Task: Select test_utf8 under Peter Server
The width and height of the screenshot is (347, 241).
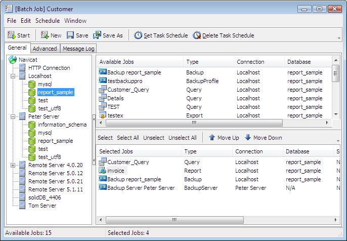Action: [x=50, y=157]
